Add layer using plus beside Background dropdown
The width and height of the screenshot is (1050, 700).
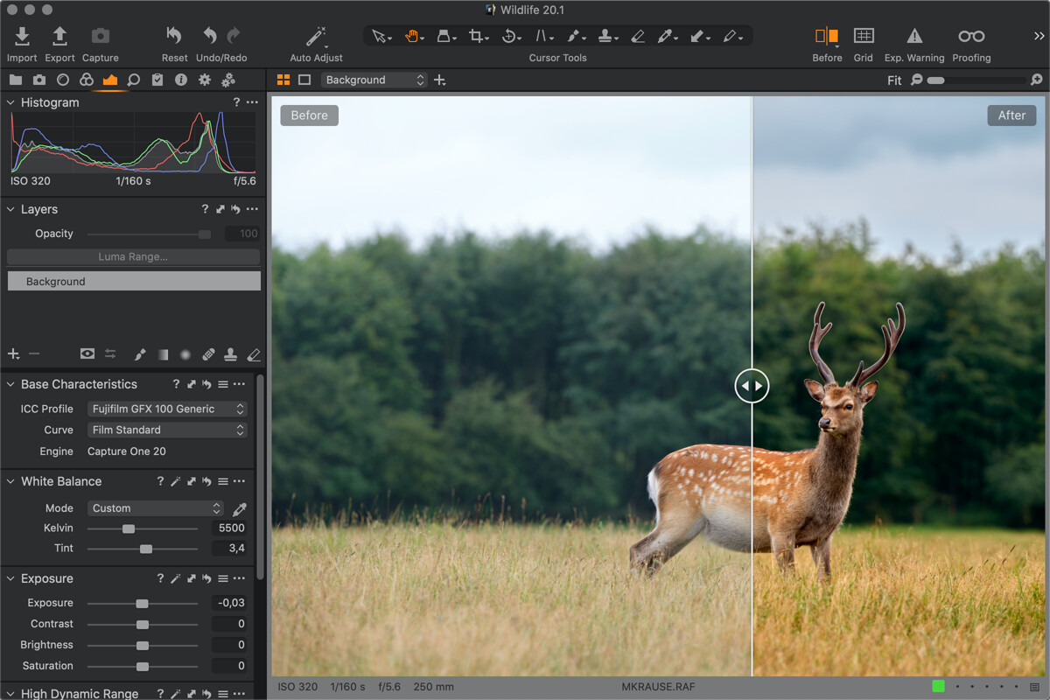coord(440,80)
